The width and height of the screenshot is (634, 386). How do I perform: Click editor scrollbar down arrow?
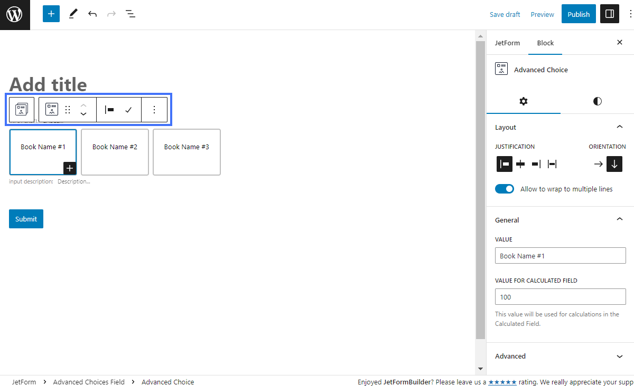[x=480, y=369]
